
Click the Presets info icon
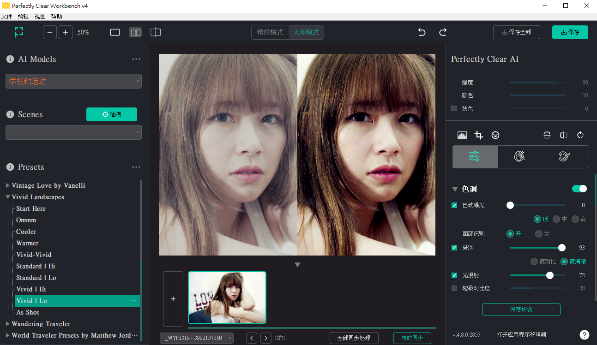pyautogui.click(x=10, y=167)
